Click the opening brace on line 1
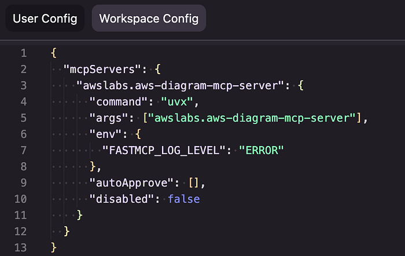Viewport: 405px width, 256px height. pos(53,53)
